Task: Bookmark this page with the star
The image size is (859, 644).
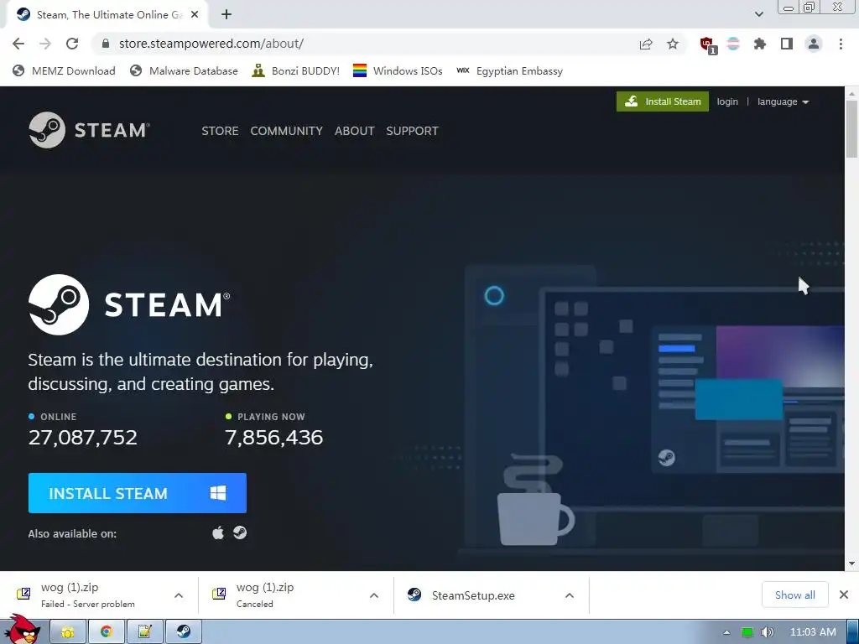Action: pos(673,44)
